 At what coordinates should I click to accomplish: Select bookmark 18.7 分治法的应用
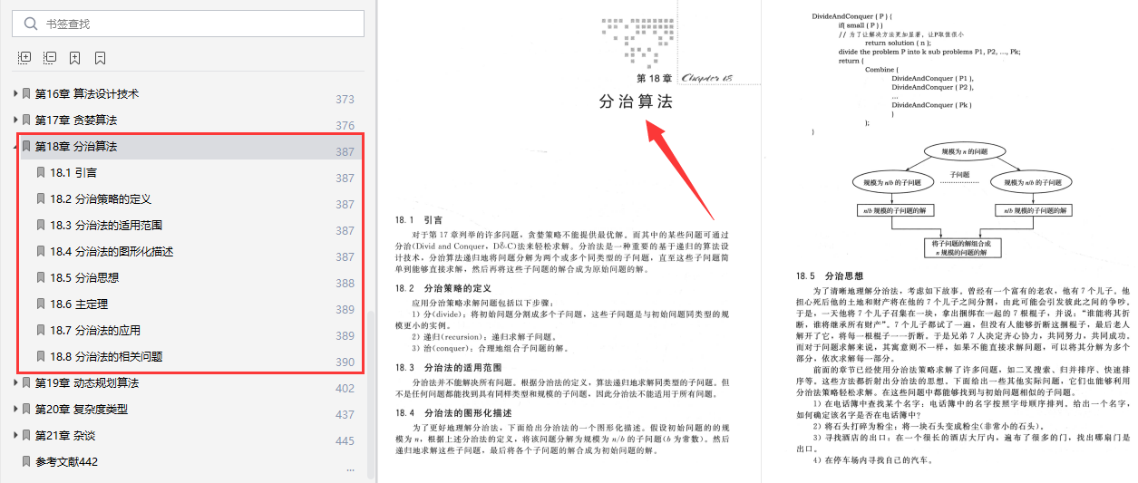(94, 330)
